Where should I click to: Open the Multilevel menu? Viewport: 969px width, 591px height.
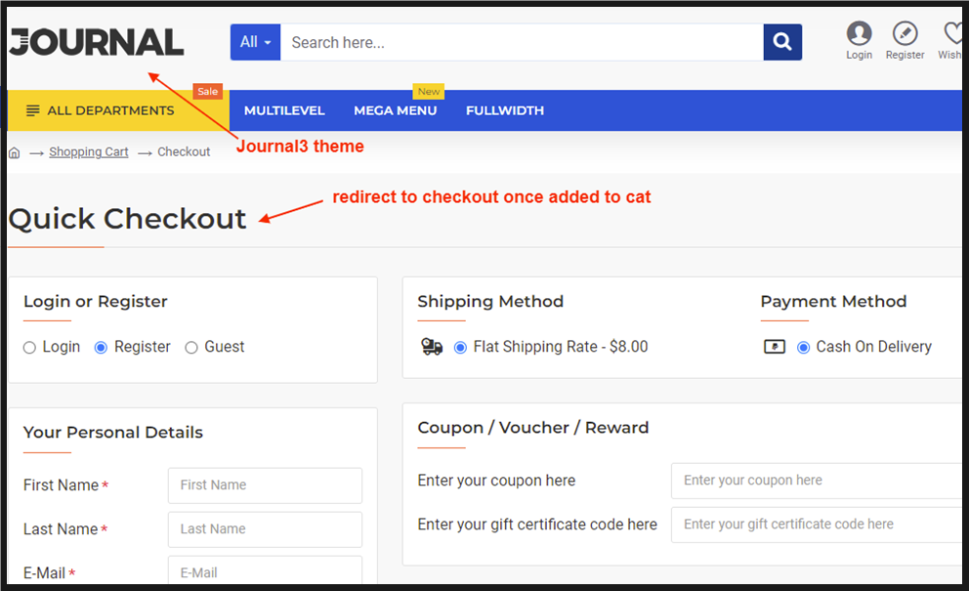point(283,110)
